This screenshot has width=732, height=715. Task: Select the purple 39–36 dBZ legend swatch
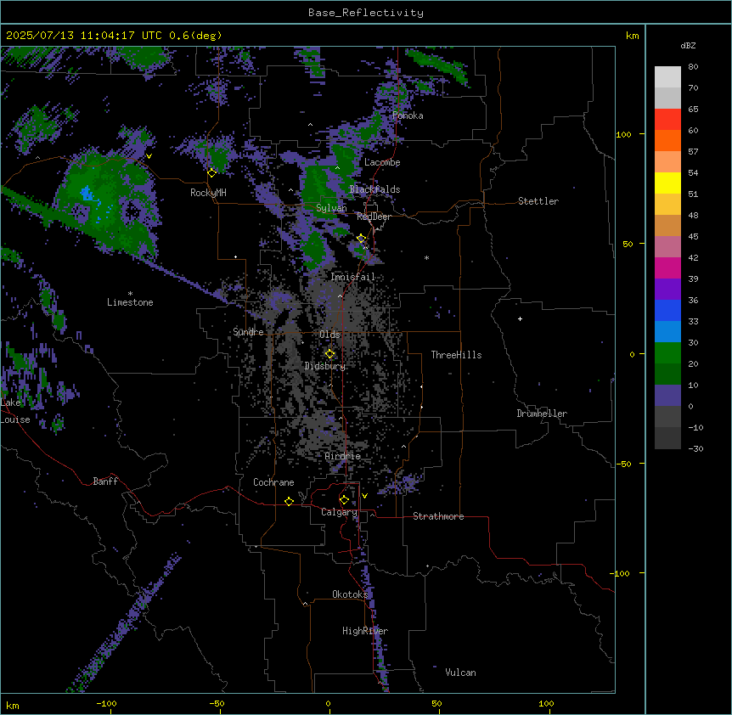(667, 289)
